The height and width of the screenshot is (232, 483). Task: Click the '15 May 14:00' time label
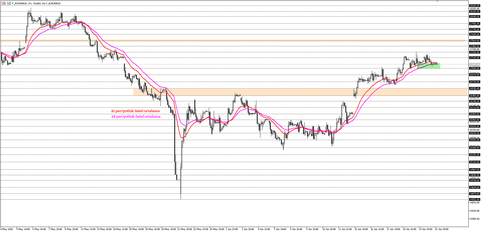click(137, 229)
